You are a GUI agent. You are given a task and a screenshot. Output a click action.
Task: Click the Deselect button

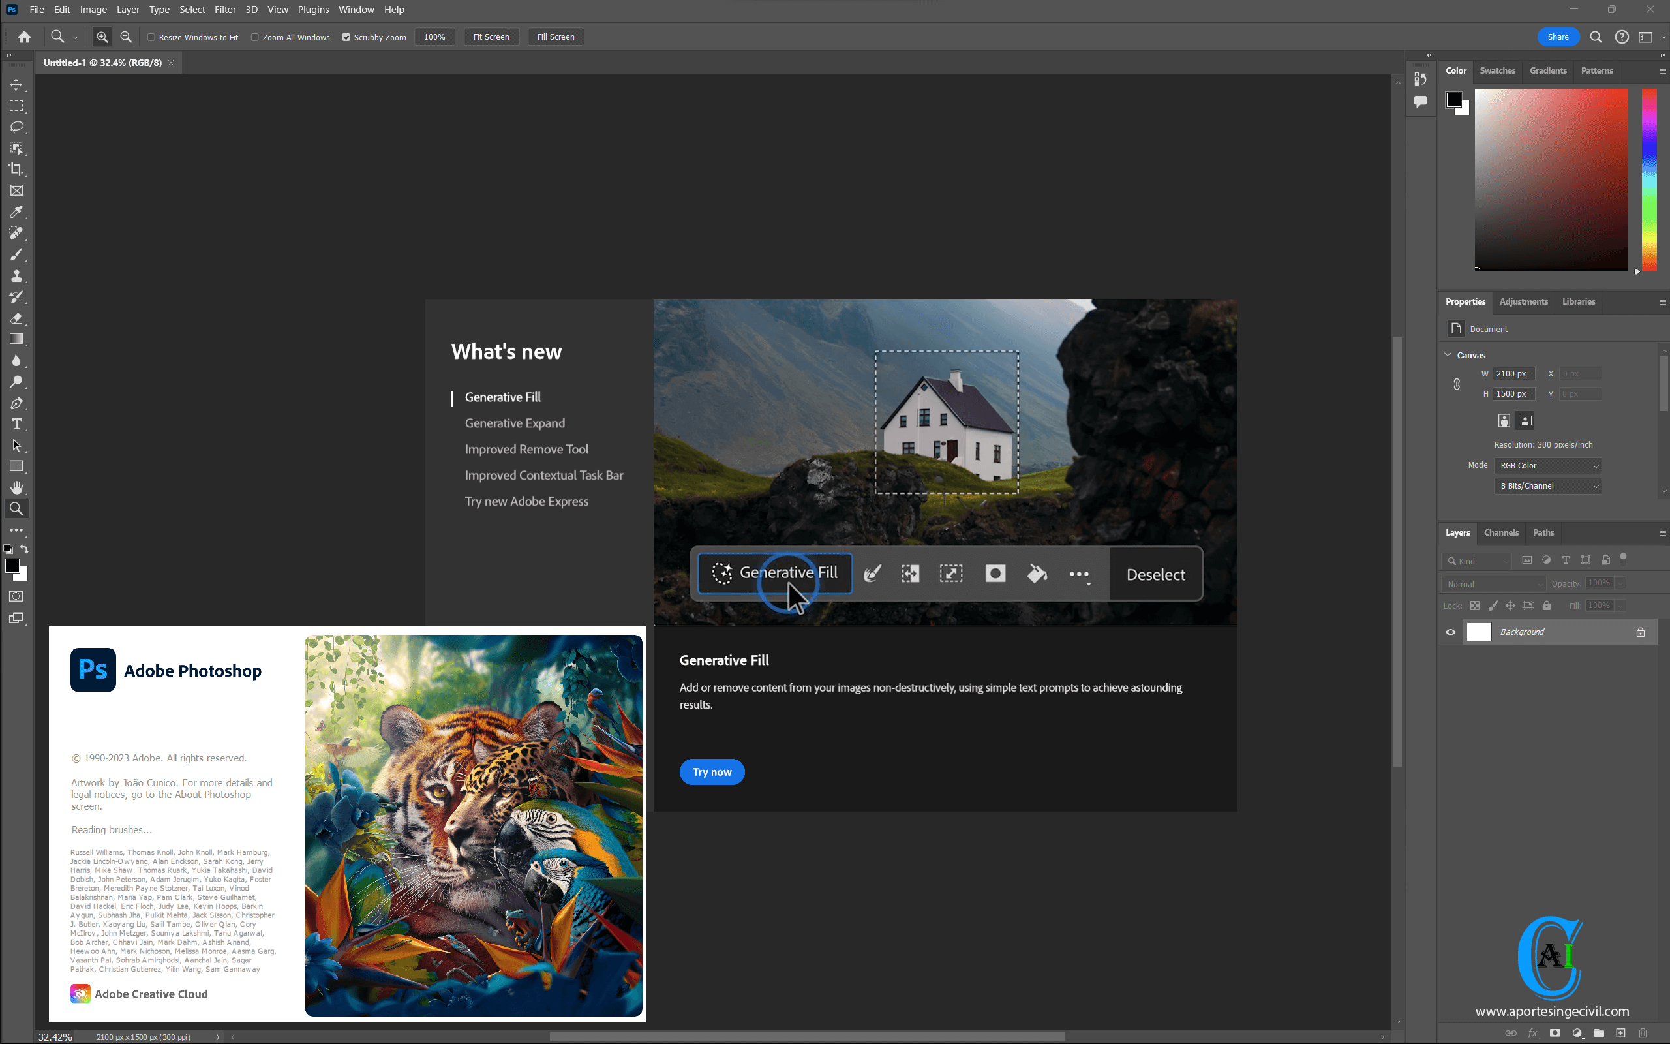click(1155, 574)
